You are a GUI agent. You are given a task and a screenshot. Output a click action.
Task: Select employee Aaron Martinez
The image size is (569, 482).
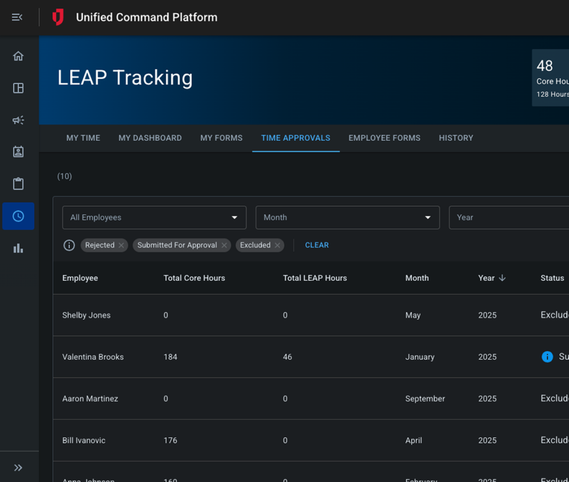(x=90, y=399)
